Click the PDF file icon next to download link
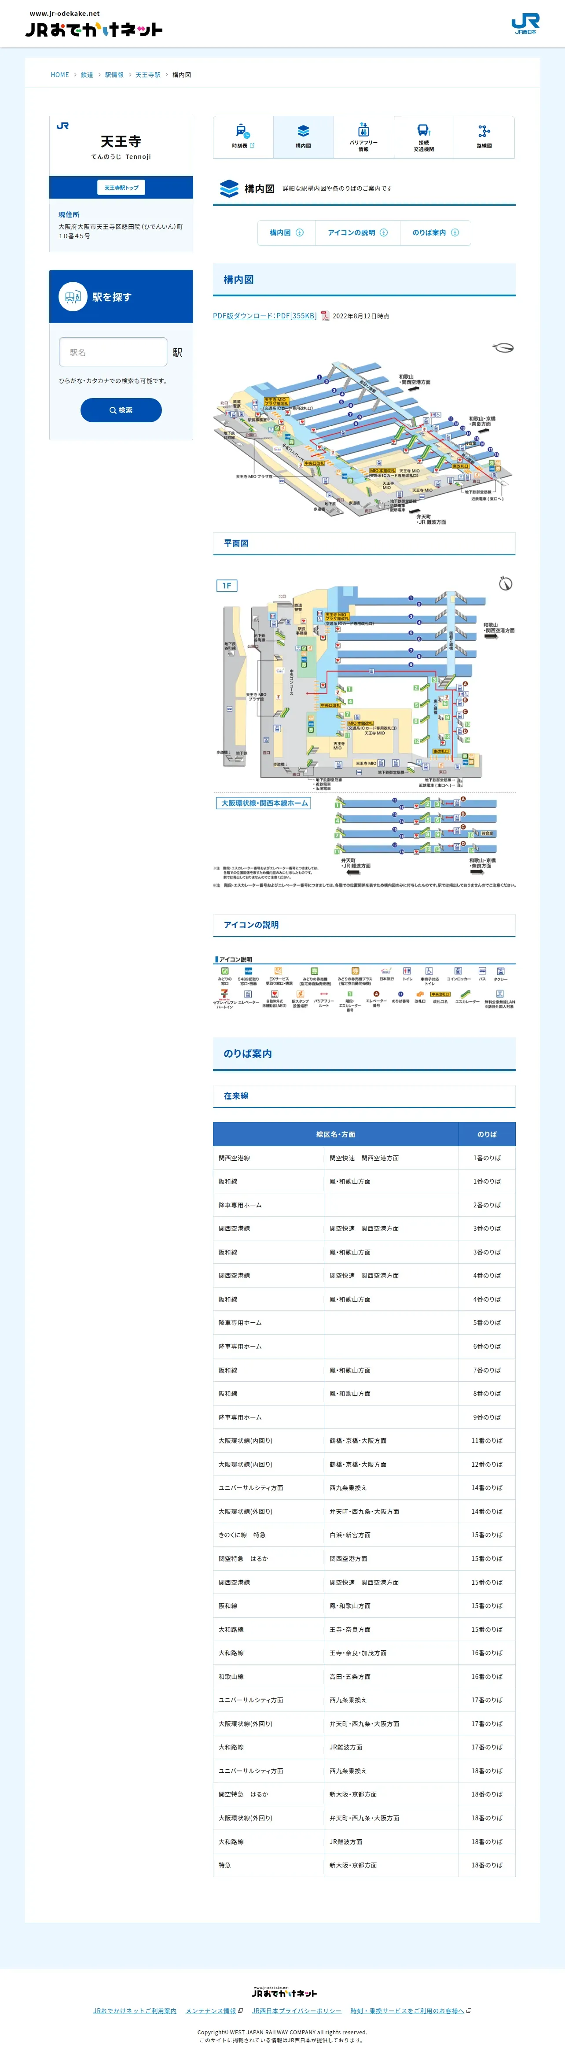This screenshot has width=565, height=2055. pos(325,316)
